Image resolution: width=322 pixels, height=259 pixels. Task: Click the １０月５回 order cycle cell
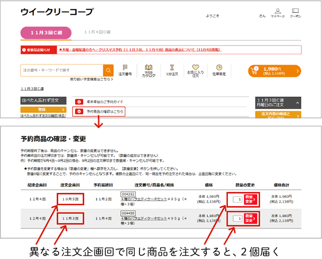(70, 199)
